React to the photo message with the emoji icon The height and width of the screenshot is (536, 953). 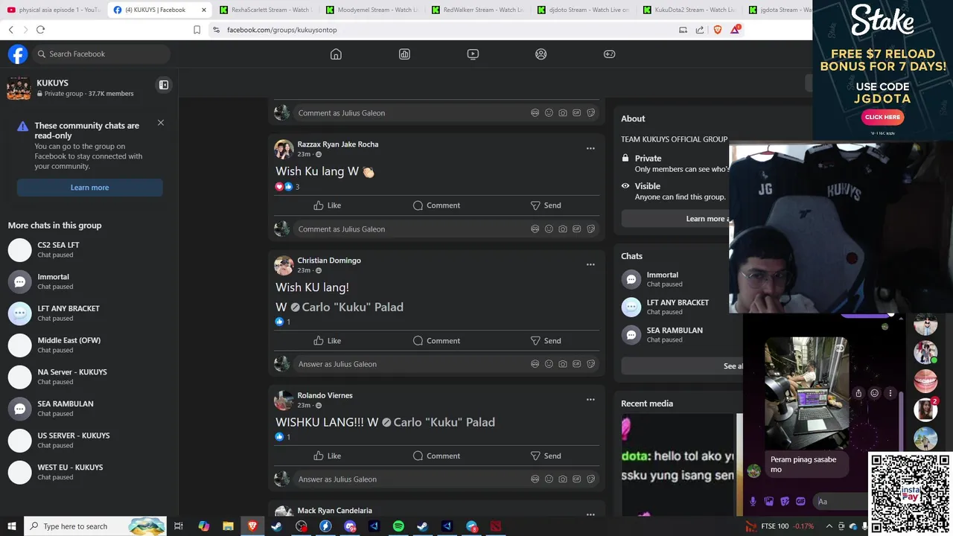tap(874, 393)
